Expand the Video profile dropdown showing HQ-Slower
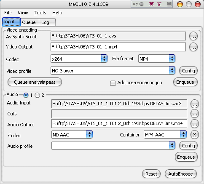 tap(113, 70)
